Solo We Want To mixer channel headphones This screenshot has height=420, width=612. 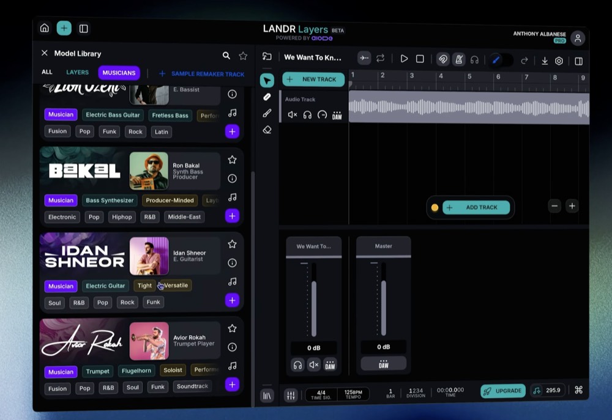297,365
